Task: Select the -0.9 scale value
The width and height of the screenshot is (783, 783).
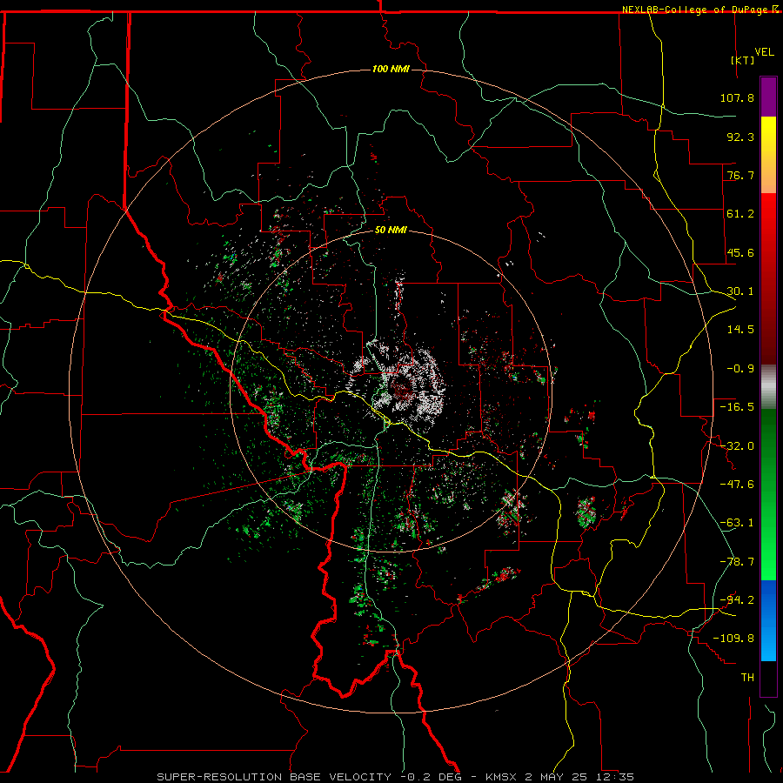Action: 740,369
